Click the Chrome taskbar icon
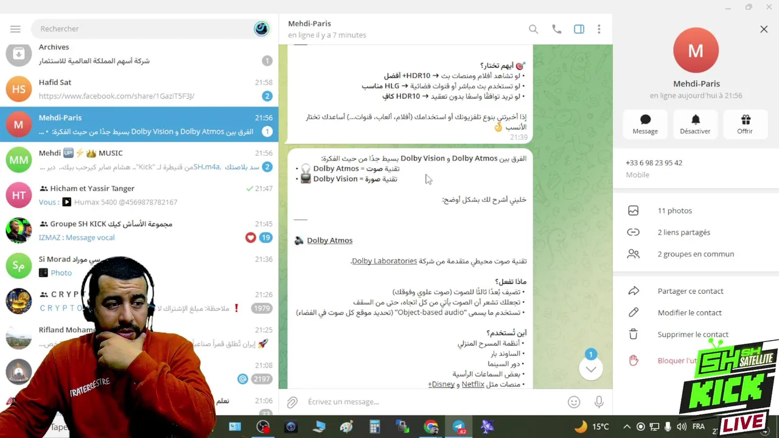 (x=431, y=427)
